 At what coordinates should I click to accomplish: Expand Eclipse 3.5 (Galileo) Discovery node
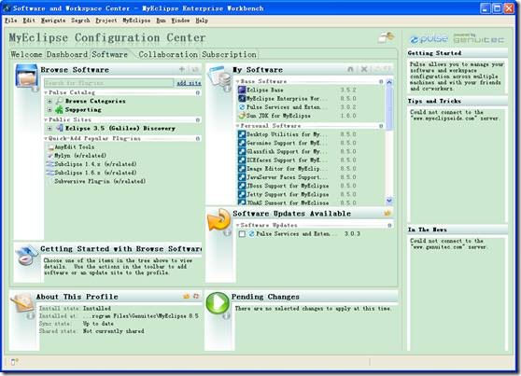coord(49,128)
